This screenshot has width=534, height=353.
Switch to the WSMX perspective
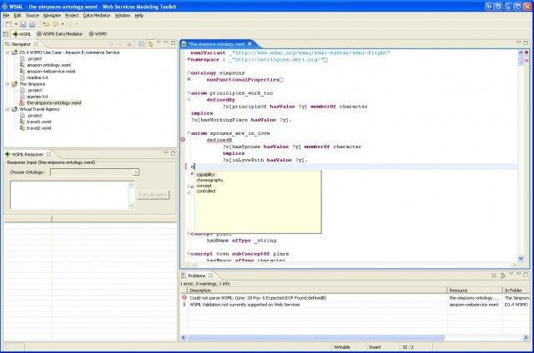98,34
